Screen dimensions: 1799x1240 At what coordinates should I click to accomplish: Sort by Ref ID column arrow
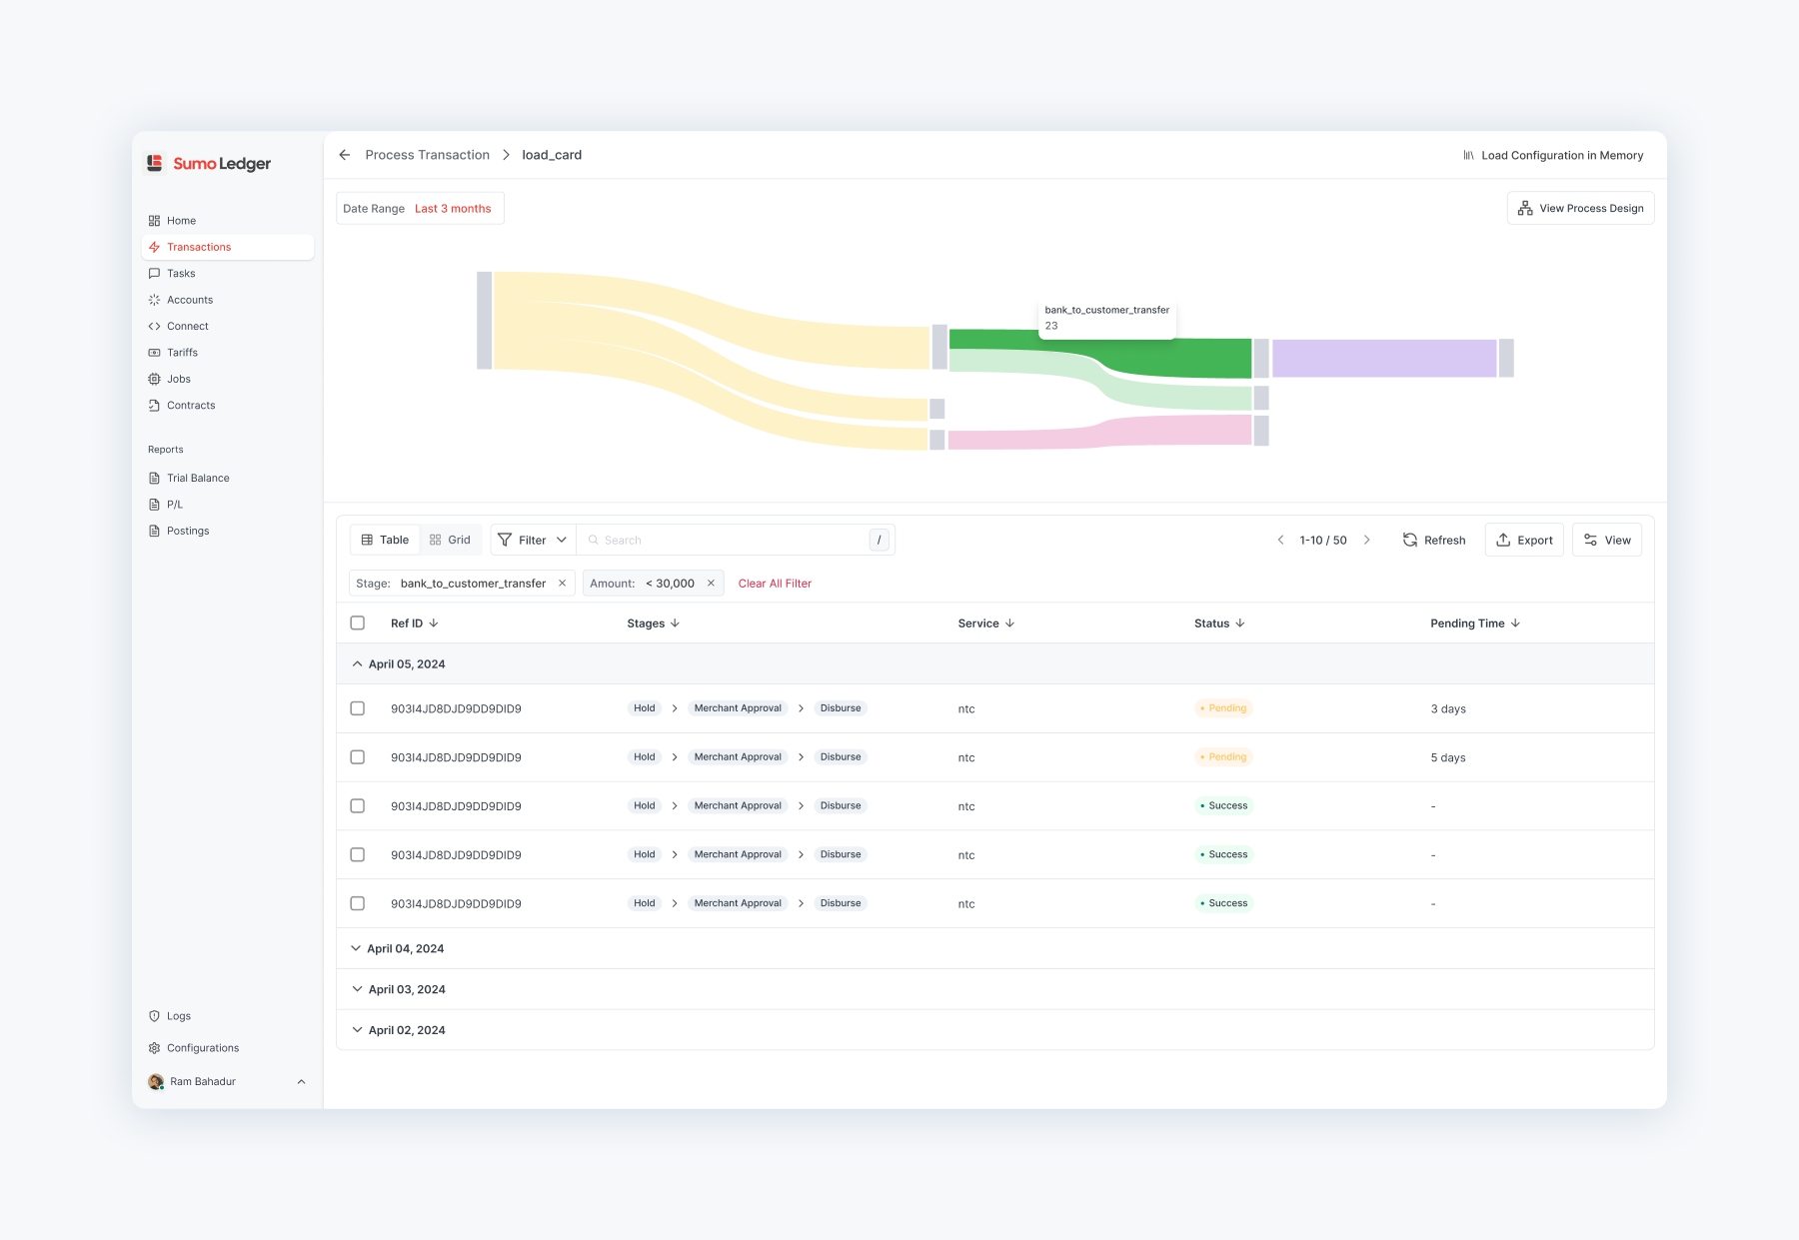434,623
